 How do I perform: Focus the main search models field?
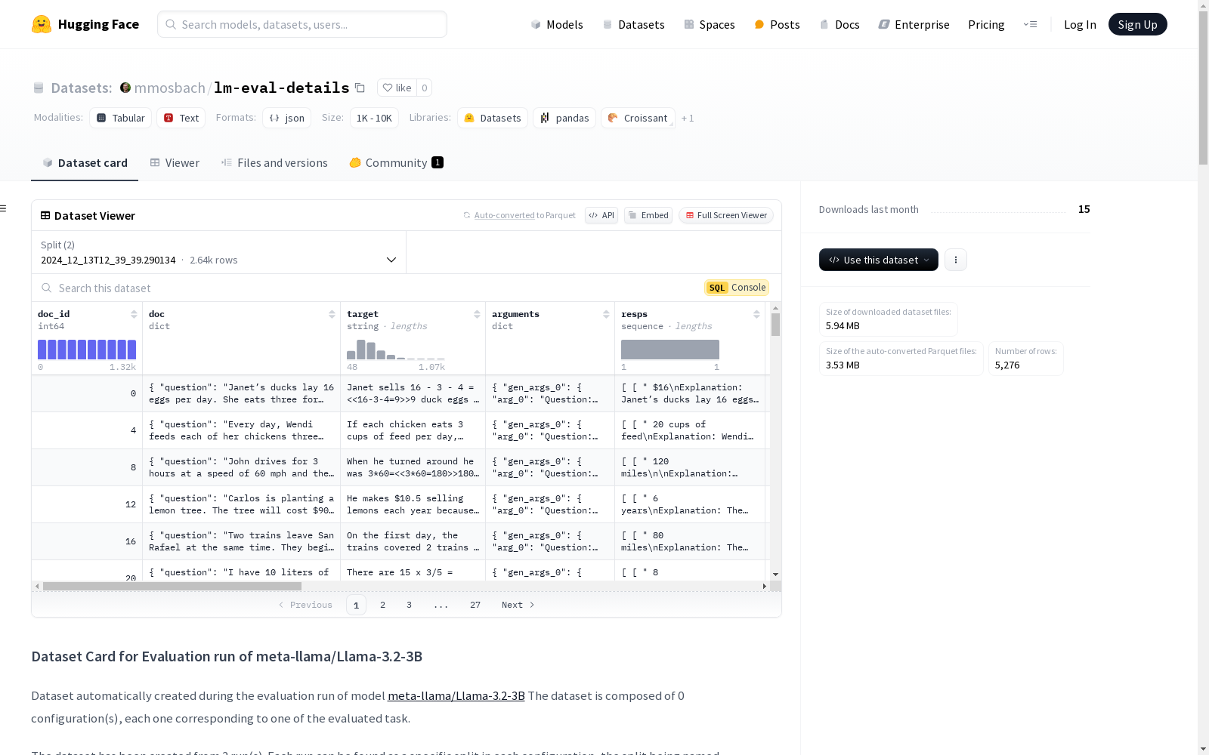(302, 24)
